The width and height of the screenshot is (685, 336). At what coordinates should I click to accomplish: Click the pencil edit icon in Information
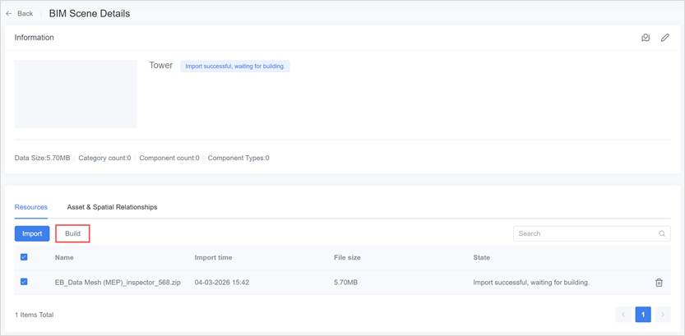coord(664,38)
